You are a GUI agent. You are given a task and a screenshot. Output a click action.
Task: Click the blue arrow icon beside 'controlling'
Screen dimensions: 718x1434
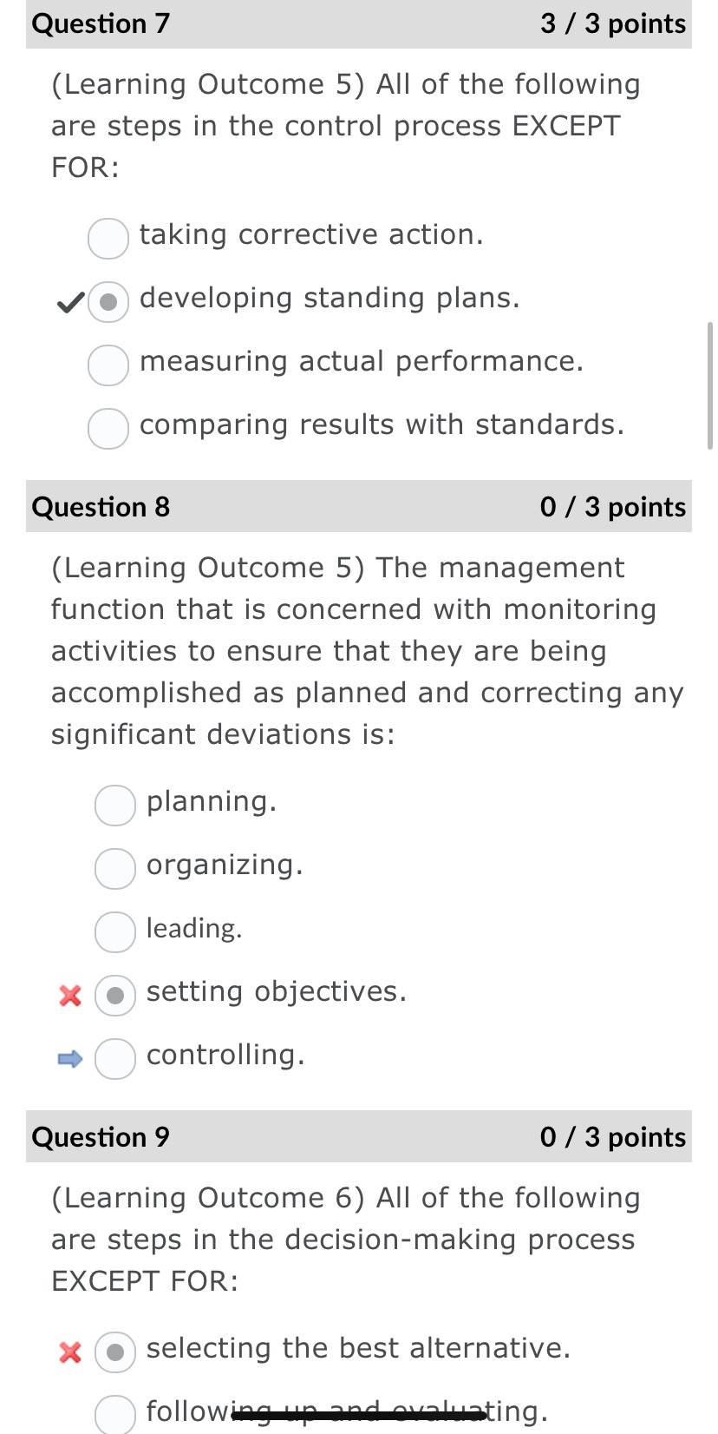click(70, 1058)
